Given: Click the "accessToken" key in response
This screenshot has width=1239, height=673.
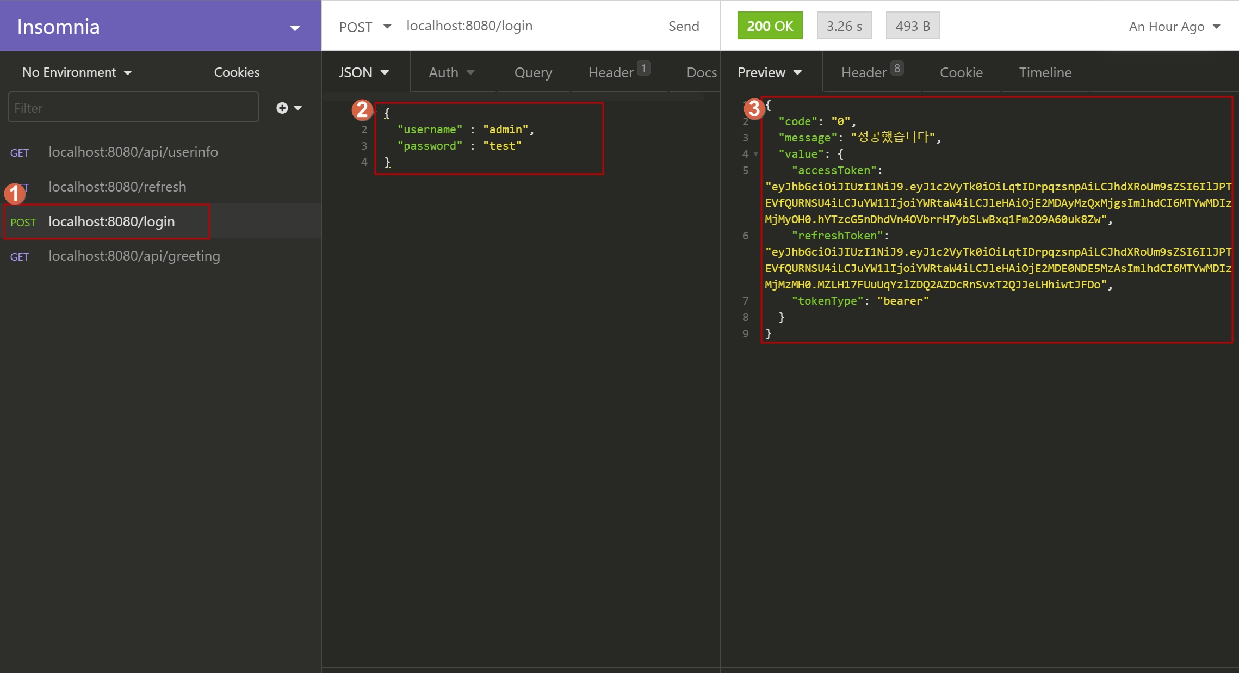Looking at the screenshot, I should (x=834, y=170).
